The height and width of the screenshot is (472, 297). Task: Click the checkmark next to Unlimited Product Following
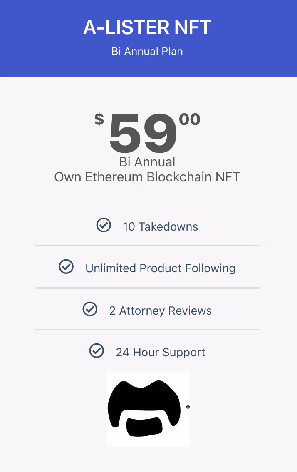click(x=66, y=267)
